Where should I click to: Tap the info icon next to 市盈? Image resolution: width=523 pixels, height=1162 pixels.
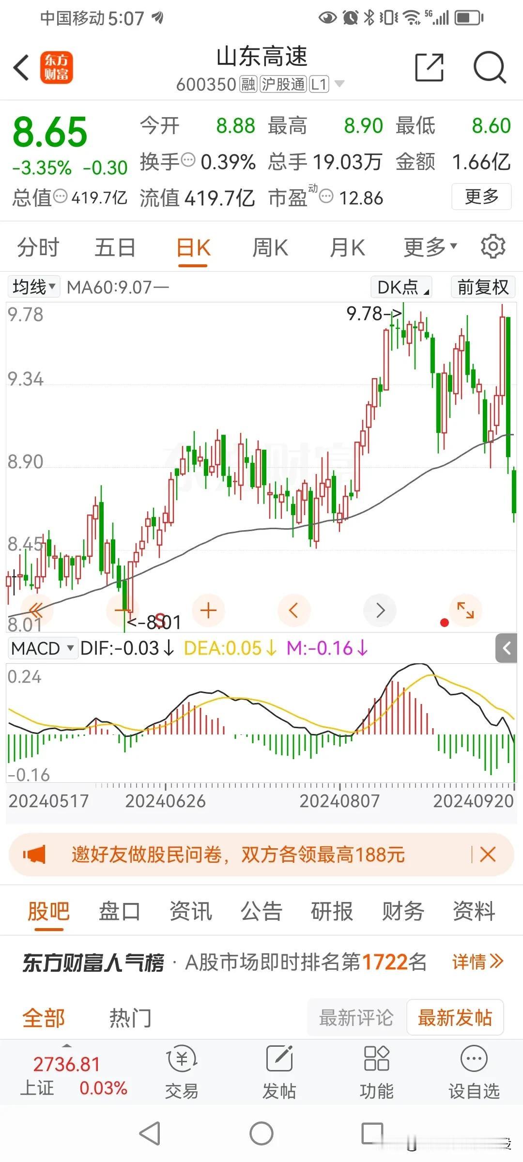coord(326,196)
